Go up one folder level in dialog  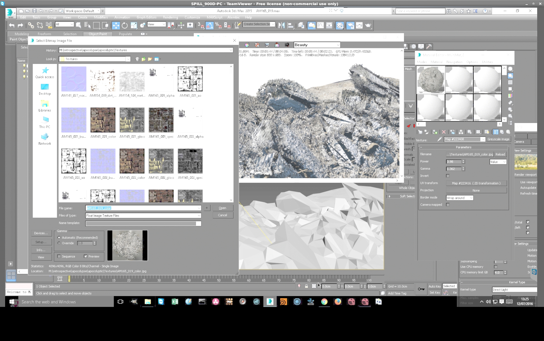[143, 59]
